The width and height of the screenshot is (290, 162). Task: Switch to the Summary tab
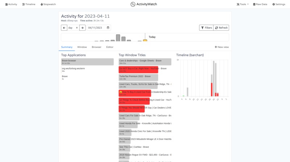coord(67,47)
